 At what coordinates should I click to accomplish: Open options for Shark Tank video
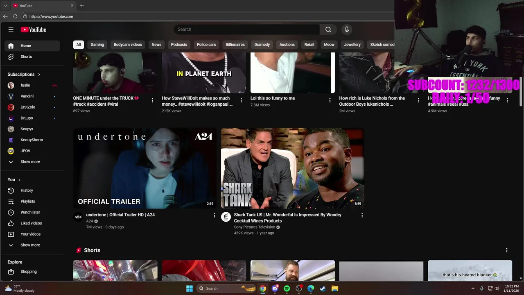(x=362, y=215)
